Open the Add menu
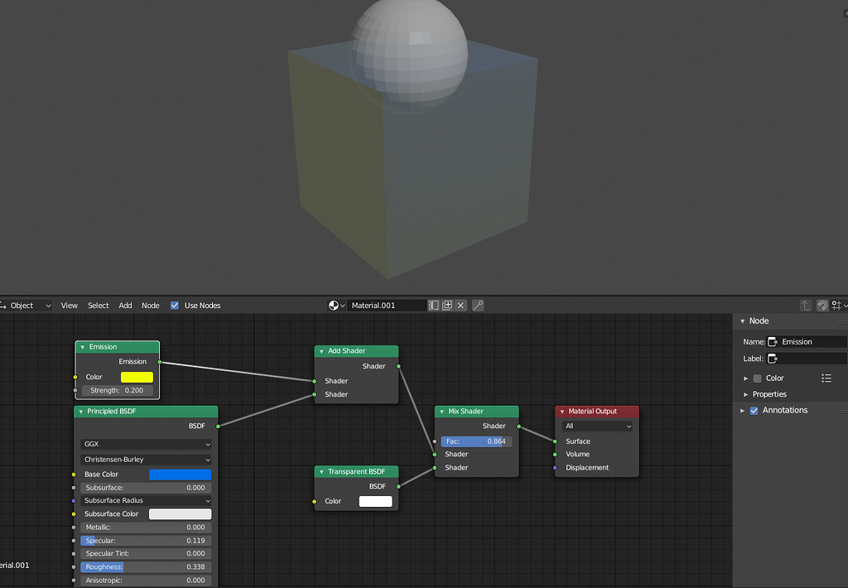This screenshot has width=848, height=588. coord(125,305)
